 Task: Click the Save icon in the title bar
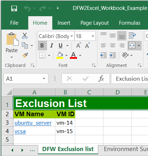point(14,8)
